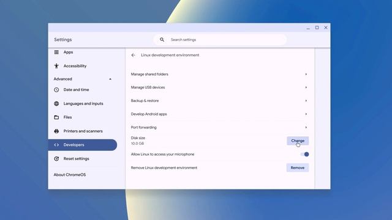The image size is (392, 220).
Task: Click the Printers and scanners printer icon
Action: (x=56, y=131)
